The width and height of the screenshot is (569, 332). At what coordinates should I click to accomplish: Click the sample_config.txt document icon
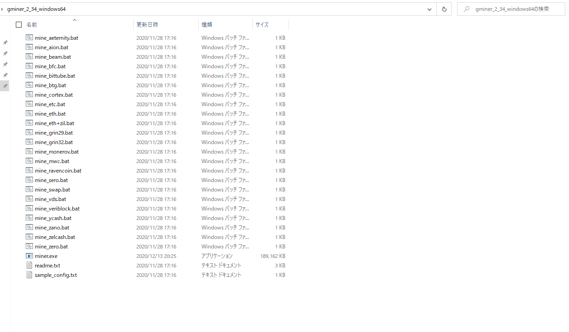(29, 275)
